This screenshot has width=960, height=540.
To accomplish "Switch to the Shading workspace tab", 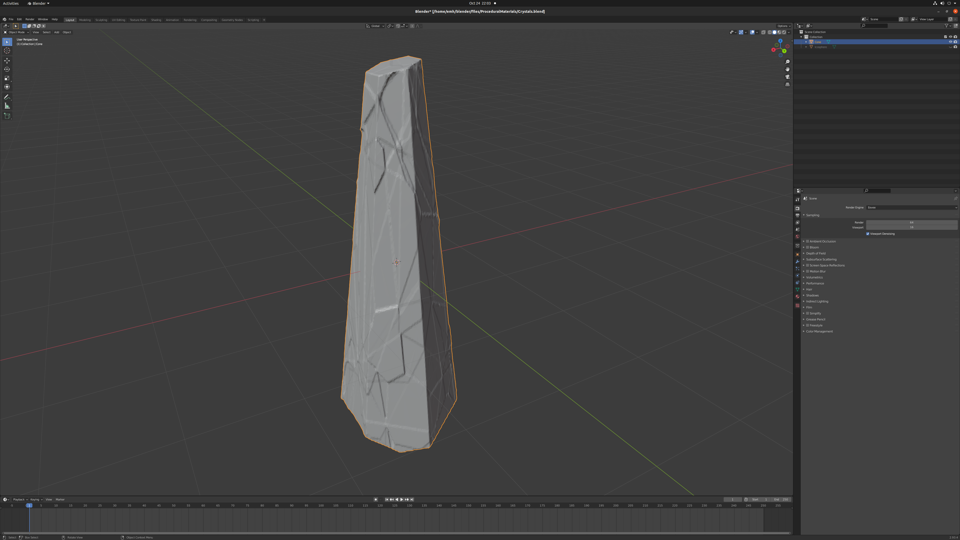I will tap(156, 20).
